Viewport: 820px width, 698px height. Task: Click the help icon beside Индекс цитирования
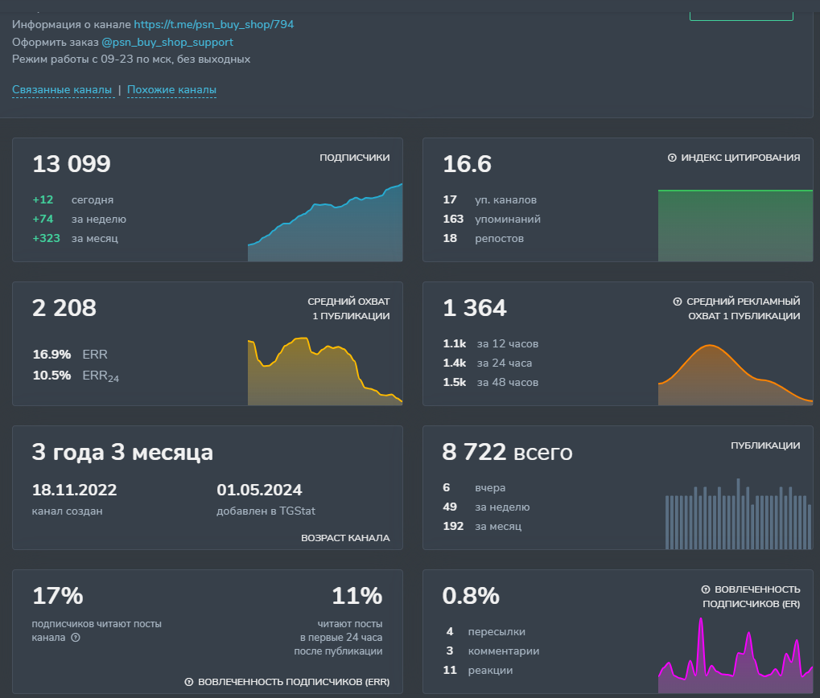tap(672, 158)
